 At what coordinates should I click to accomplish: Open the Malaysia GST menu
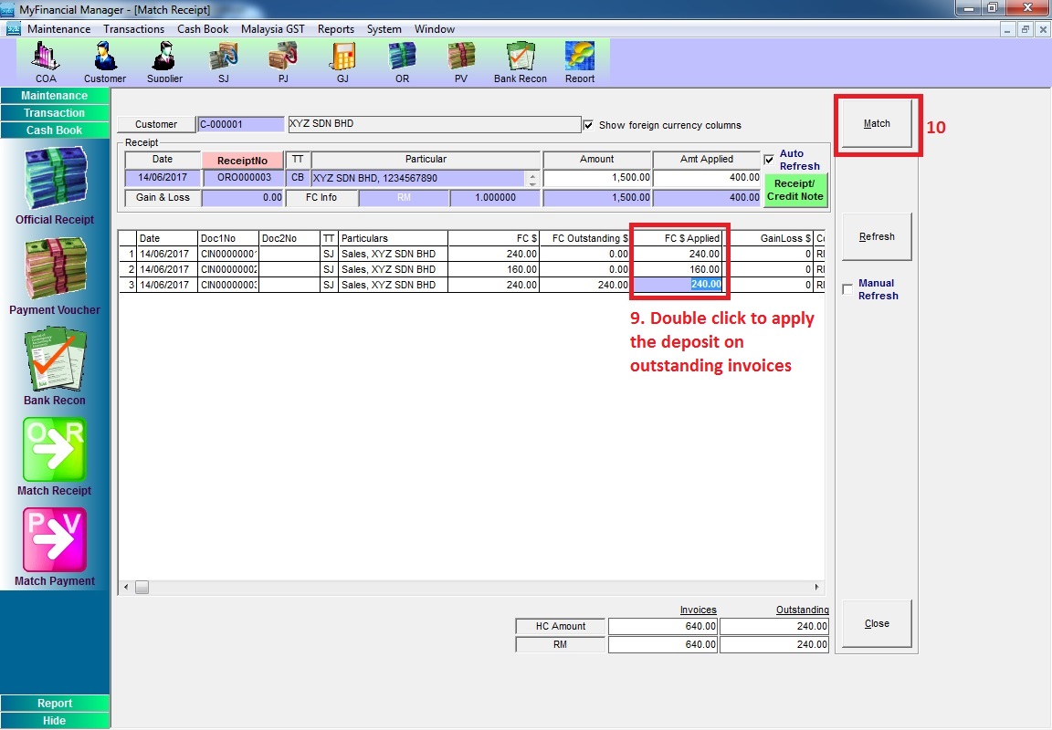click(x=272, y=29)
